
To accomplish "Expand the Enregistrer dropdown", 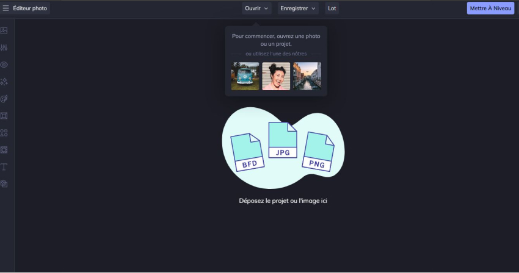I will coord(298,9).
